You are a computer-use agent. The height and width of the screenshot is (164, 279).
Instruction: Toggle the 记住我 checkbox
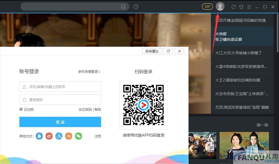click(x=21, y=109)
